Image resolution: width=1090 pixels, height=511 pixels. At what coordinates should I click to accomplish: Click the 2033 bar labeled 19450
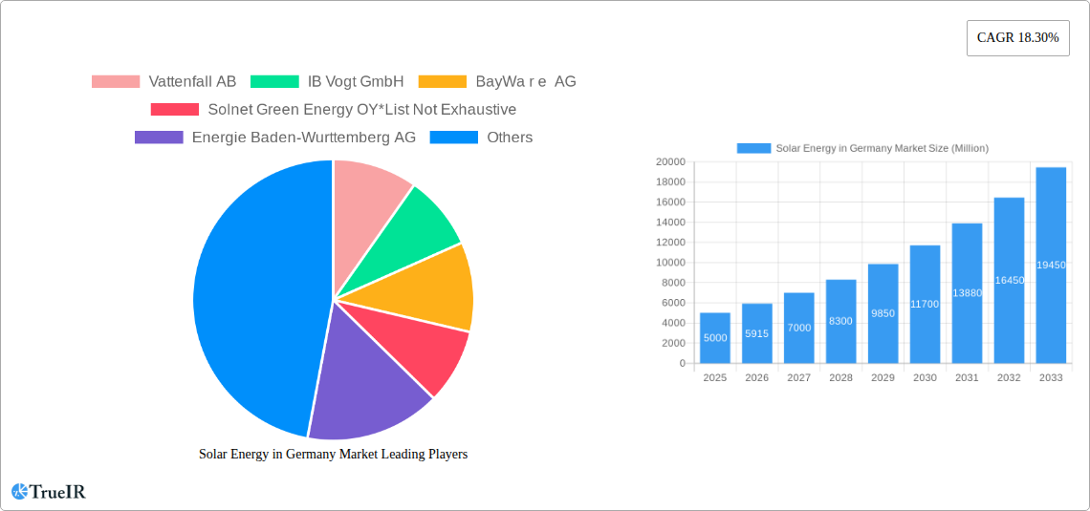1051,266
